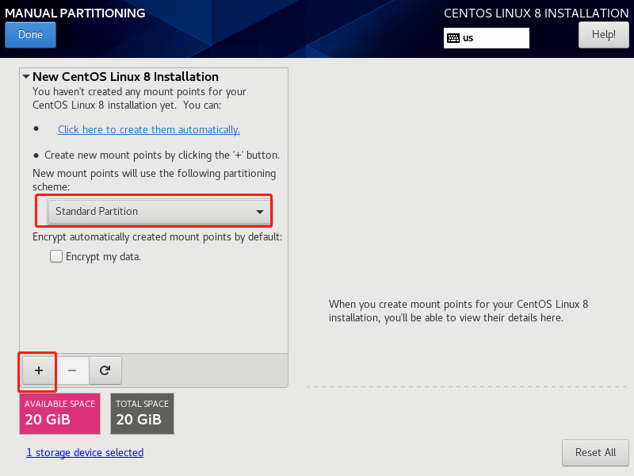Viewport: 634px width, 476px height.
Task: Click the pink Available Space 20 GiB box
Action: pyautogui.click(x=59, y=413)
